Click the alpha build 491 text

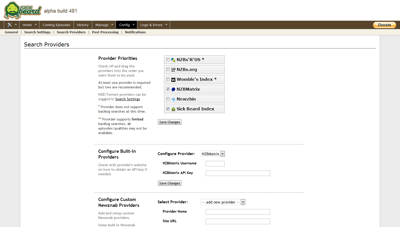60,11
